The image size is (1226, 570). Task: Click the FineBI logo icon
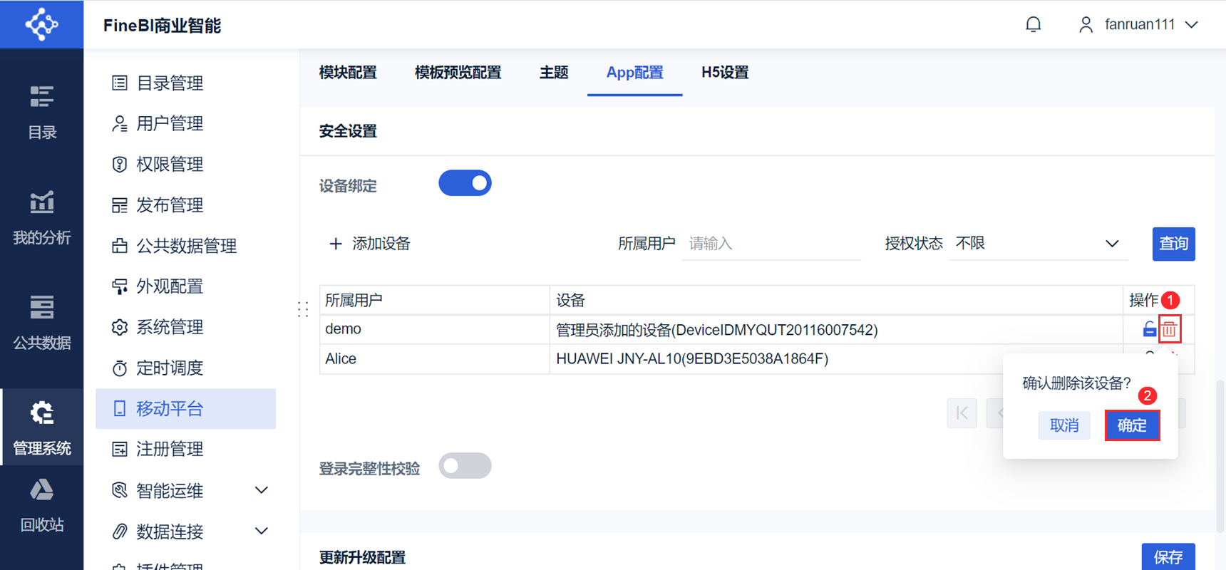41,24
